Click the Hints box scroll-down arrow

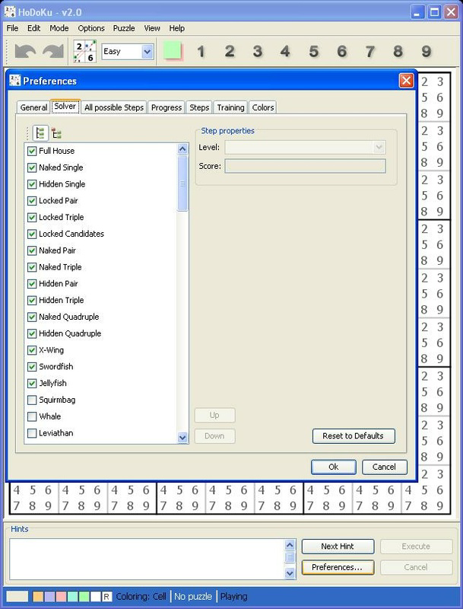pos(290,572)
